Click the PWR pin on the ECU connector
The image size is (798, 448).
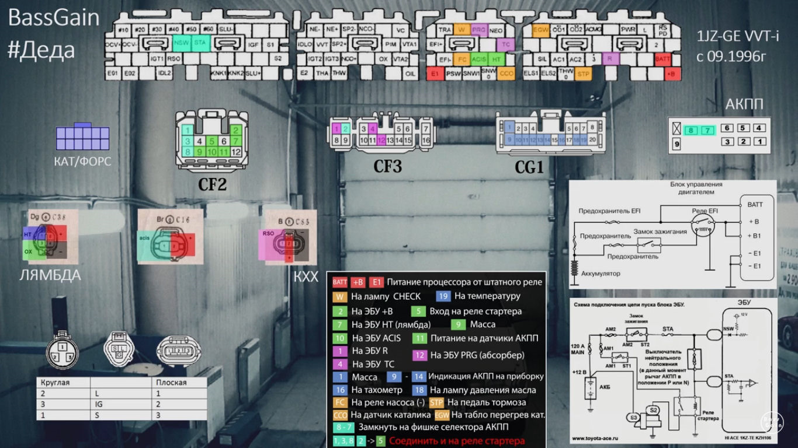628,29
